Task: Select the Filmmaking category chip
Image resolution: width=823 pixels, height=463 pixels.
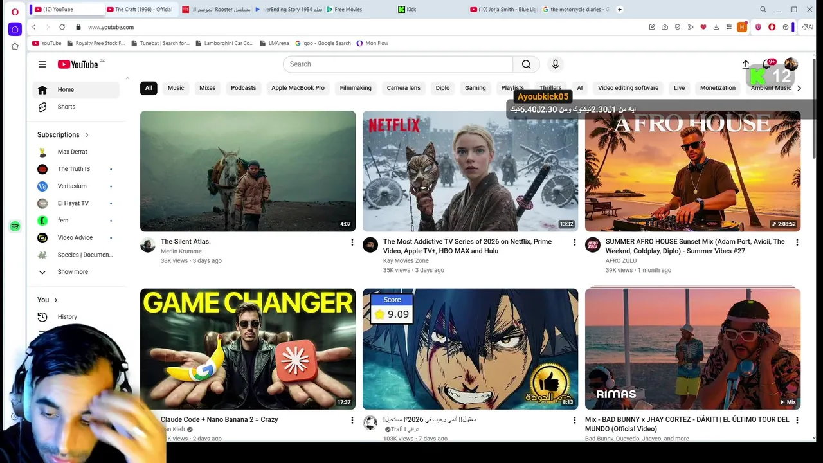Action: click(x=356, y=88)
